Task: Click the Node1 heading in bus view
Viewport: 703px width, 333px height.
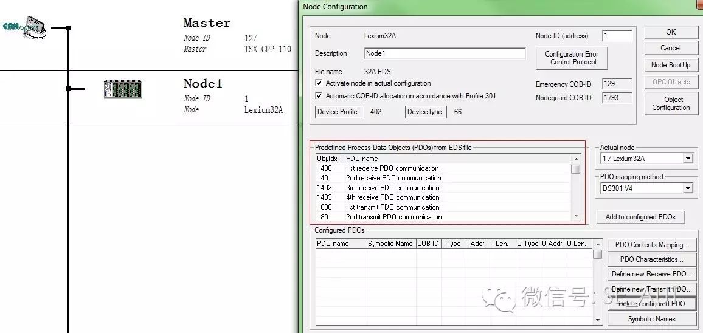Action: click(x=203, y=83)
